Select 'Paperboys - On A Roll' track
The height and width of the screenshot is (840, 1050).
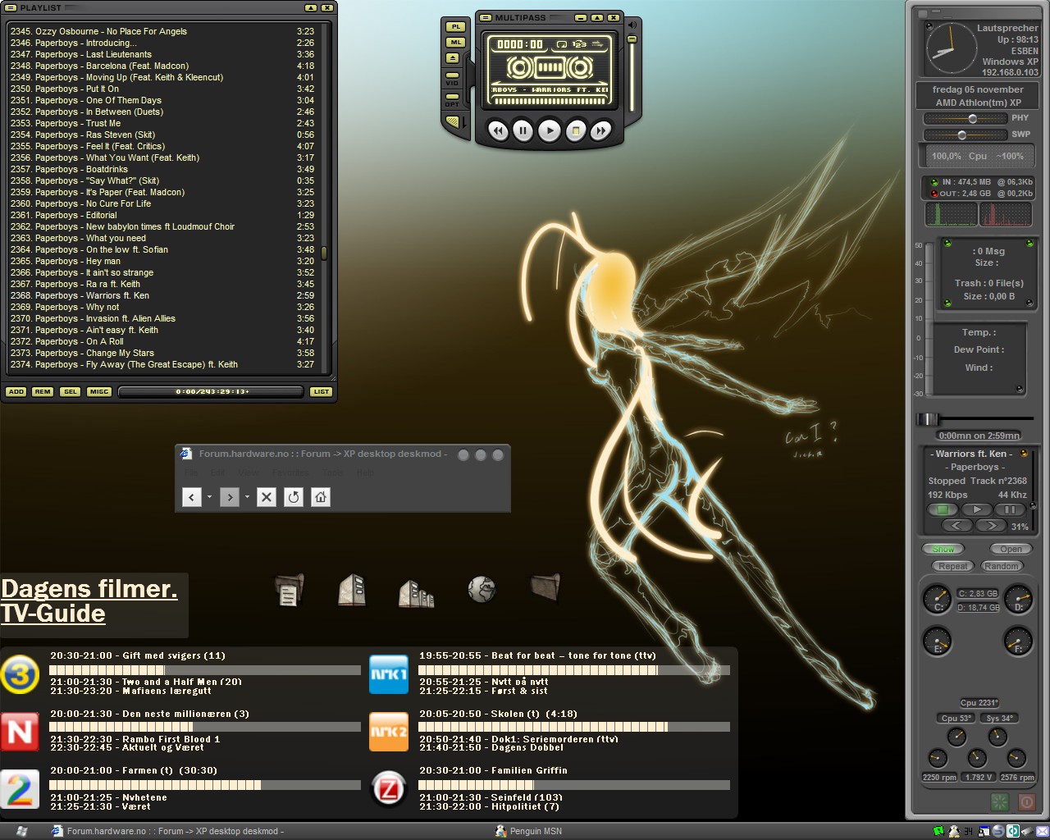[162, 341]
